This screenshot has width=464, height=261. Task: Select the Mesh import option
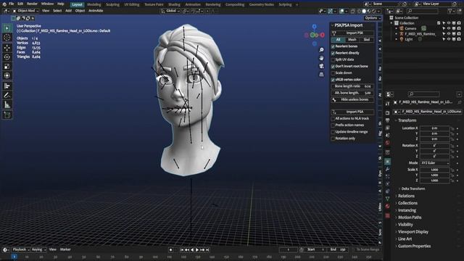(352, 40)
